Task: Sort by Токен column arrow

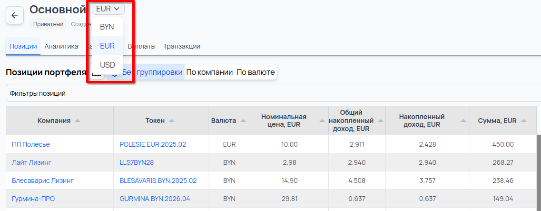Action: [x=172, y=121]
